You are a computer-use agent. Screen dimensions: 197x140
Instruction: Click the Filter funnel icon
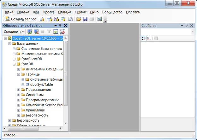49,32
